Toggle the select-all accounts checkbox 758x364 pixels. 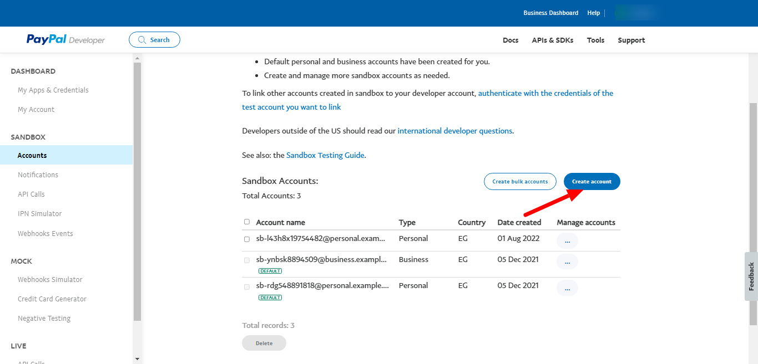click(x=247, y=222)
